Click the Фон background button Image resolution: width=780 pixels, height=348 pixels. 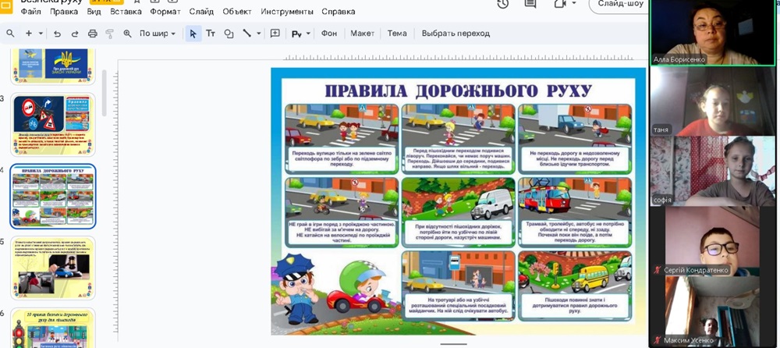[x=329, y=34]
